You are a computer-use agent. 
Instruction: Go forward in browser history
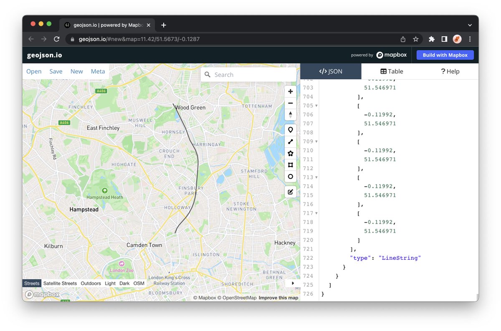tap(44, 39)
